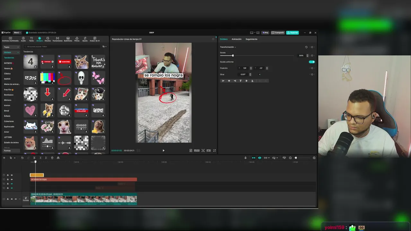Click the Exportar button

click(293, 33)
